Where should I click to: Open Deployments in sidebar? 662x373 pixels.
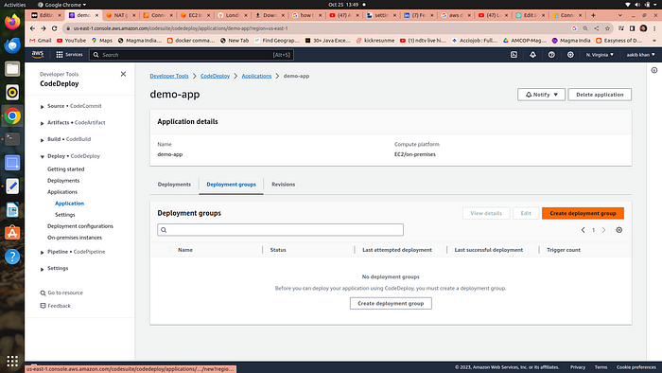pyautogui.click(x=63, y=181)
